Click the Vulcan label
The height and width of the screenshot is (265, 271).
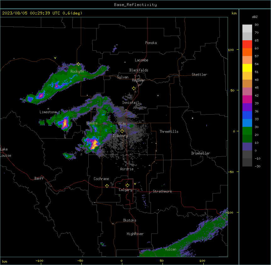pyautogui.click(x=170, y=249)
